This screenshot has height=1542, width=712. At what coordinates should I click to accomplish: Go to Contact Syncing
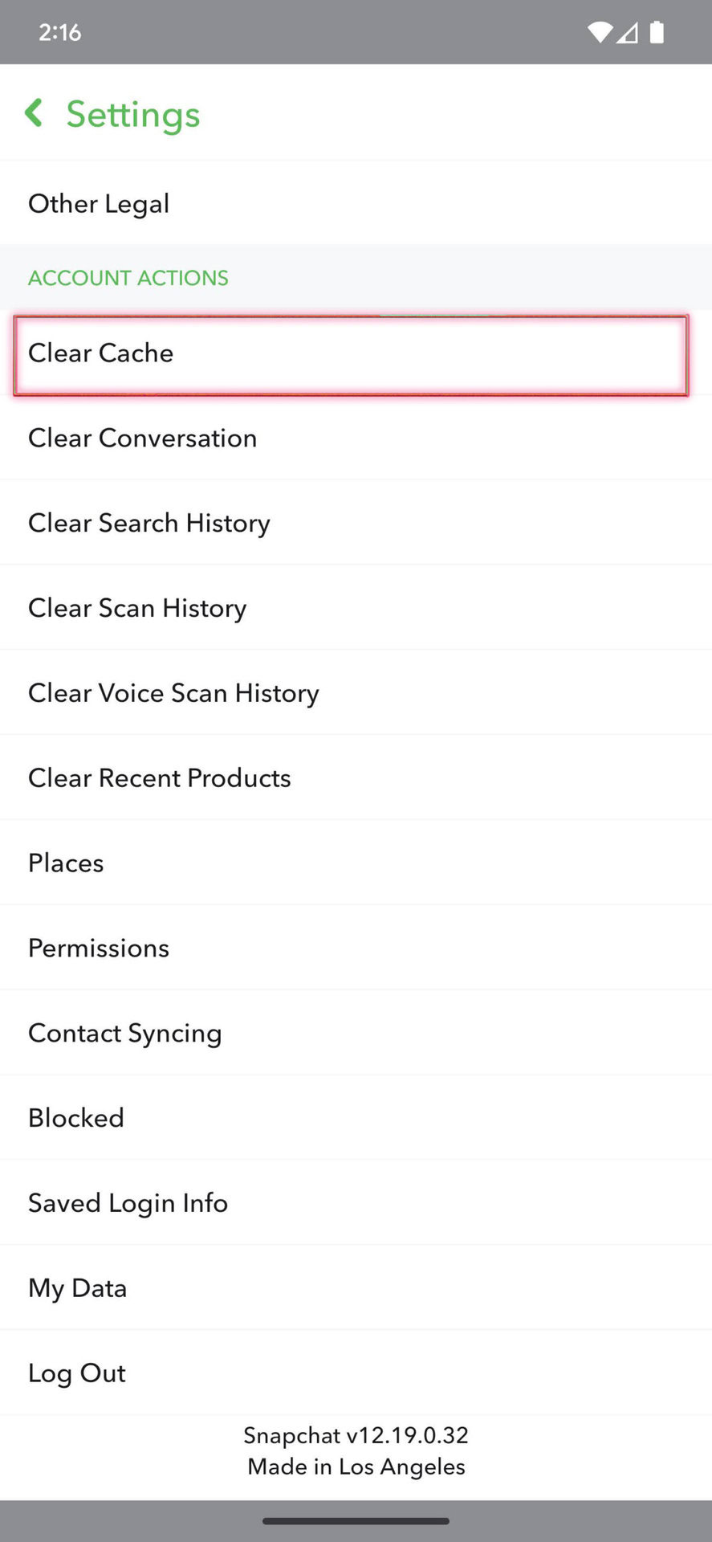click(125, 1034)
